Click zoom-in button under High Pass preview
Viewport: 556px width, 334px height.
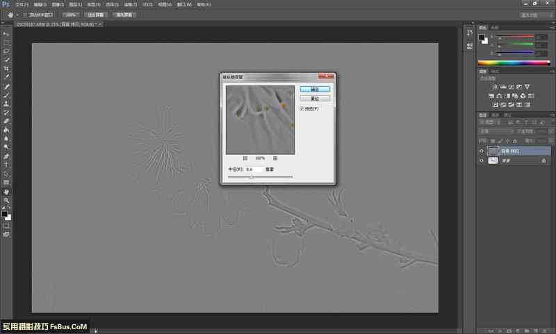275,158
